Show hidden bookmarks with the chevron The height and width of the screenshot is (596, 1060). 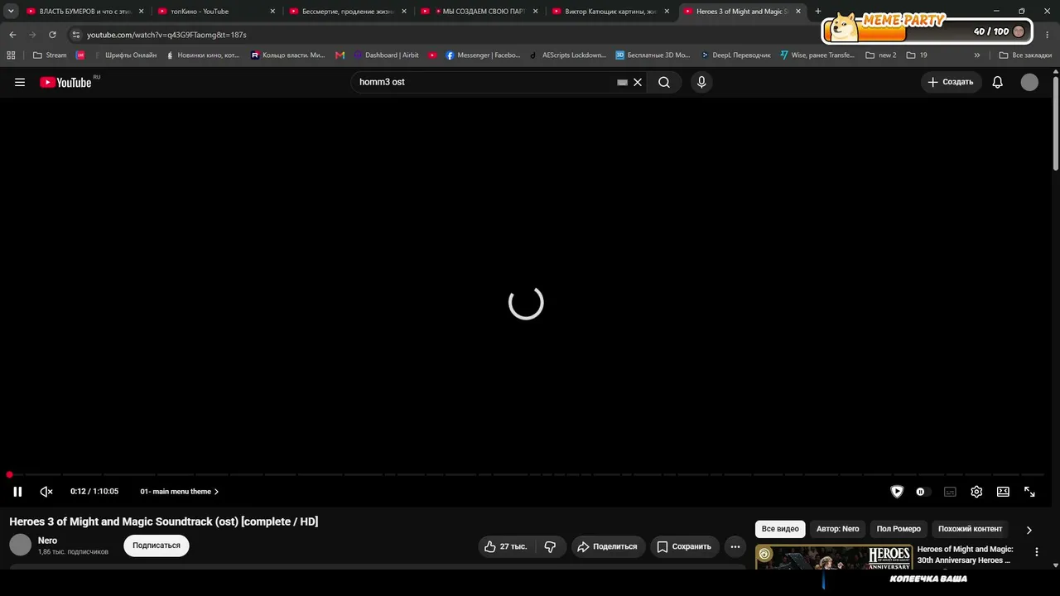(x=977, y=55)
